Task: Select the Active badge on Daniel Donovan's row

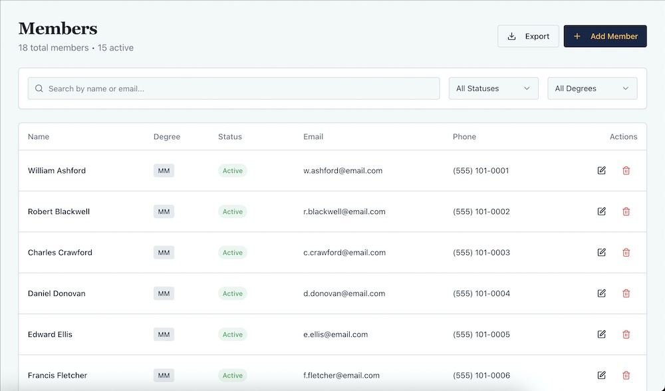Action: click(x=232, y=293)
